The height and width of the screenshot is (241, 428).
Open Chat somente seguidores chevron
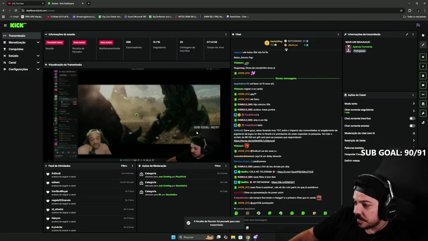pyautogui.click(x=414, y=111)
